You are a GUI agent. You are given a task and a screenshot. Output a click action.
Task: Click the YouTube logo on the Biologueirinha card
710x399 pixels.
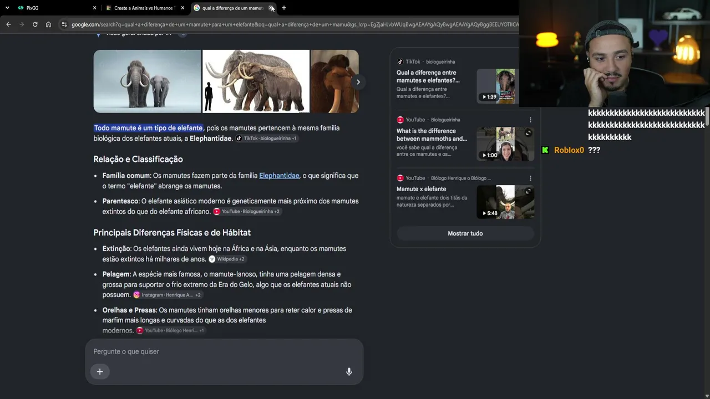click(400, 120)
